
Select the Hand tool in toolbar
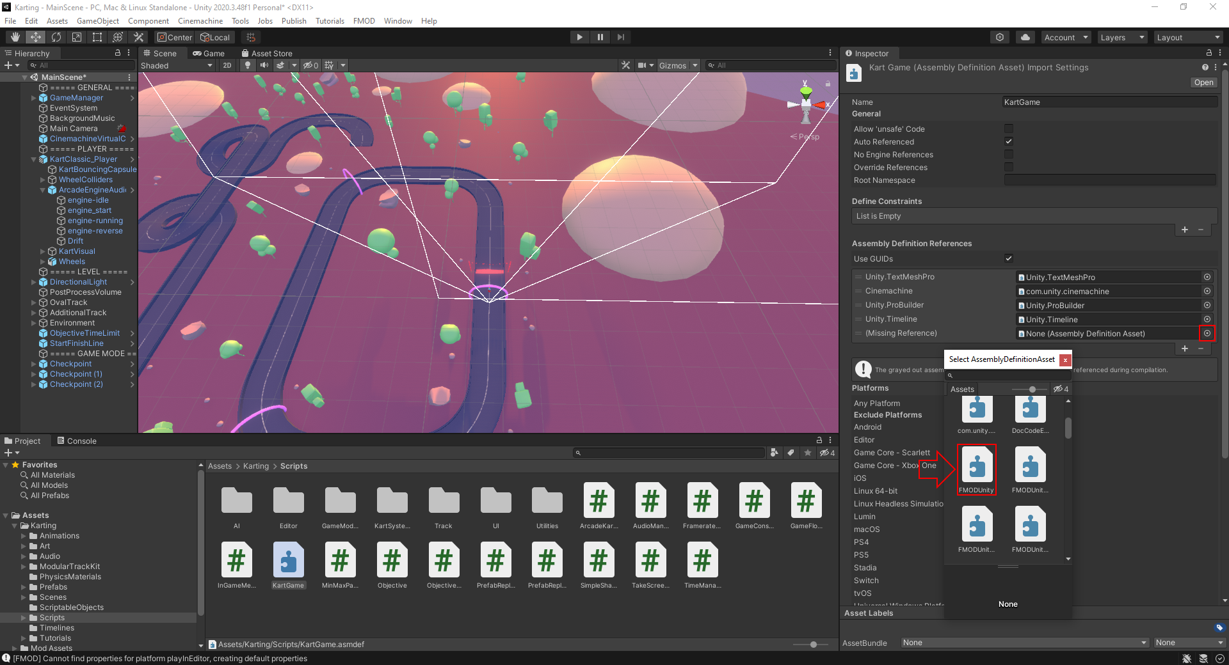(15, 37)
